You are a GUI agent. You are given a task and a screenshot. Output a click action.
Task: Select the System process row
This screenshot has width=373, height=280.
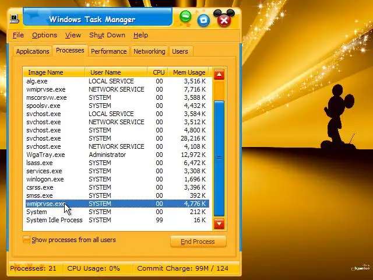click(117, 212)
